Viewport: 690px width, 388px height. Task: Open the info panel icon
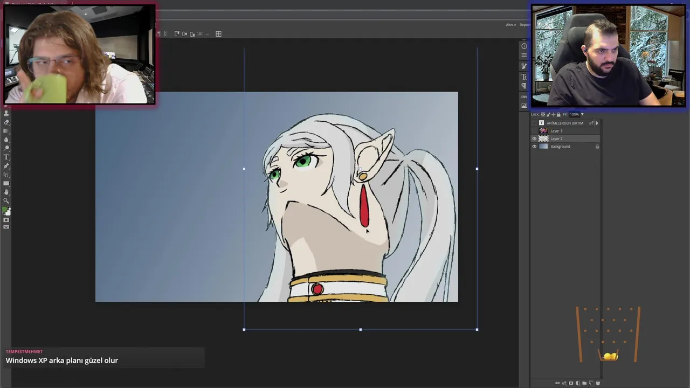[x=524, y=46]
